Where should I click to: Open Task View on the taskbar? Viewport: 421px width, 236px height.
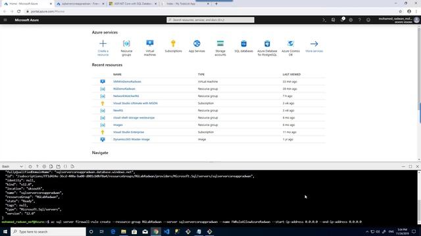pos(102,231)
